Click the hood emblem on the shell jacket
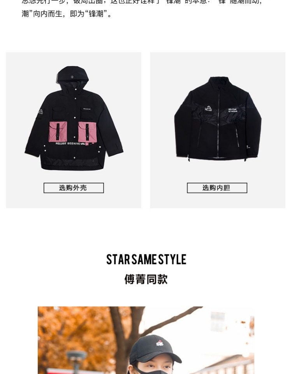The image size is (292, 374). tap(72, 77)
